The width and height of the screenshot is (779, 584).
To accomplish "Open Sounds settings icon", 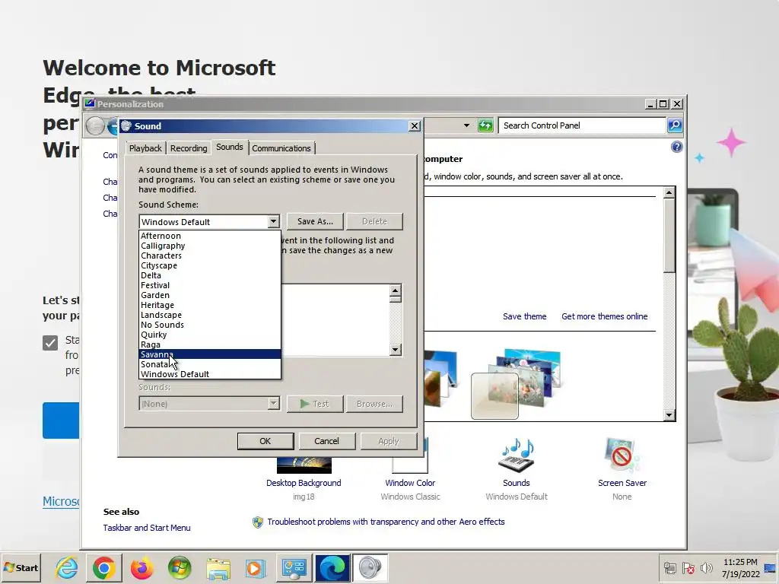I will pyautogui.click(x=517, y=455).
